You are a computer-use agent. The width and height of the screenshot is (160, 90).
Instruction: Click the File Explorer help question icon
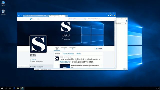pos(127,21)
